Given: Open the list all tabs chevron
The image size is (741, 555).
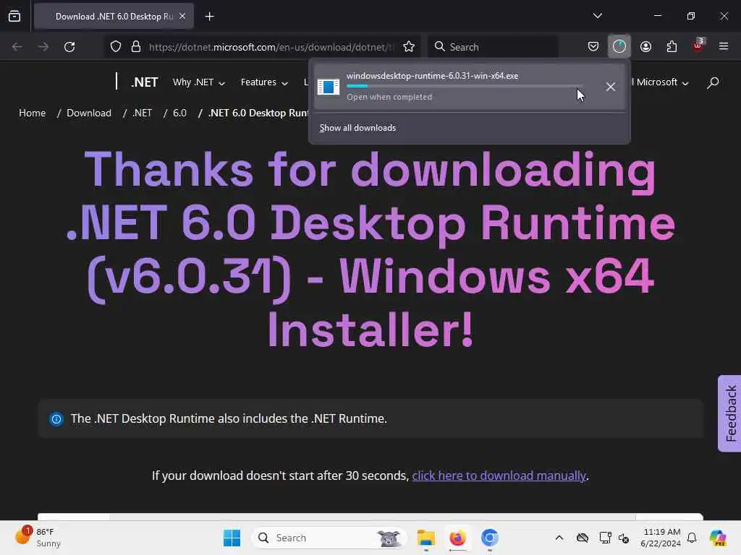Looking at the screenshot, I should coord(597,16).
